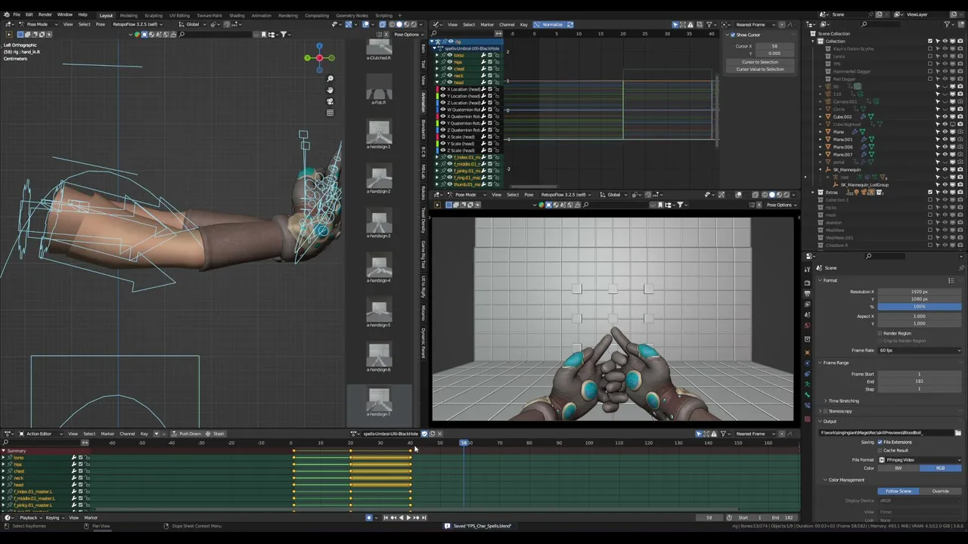Click the wrench icon on torso channel

point(74,458)
